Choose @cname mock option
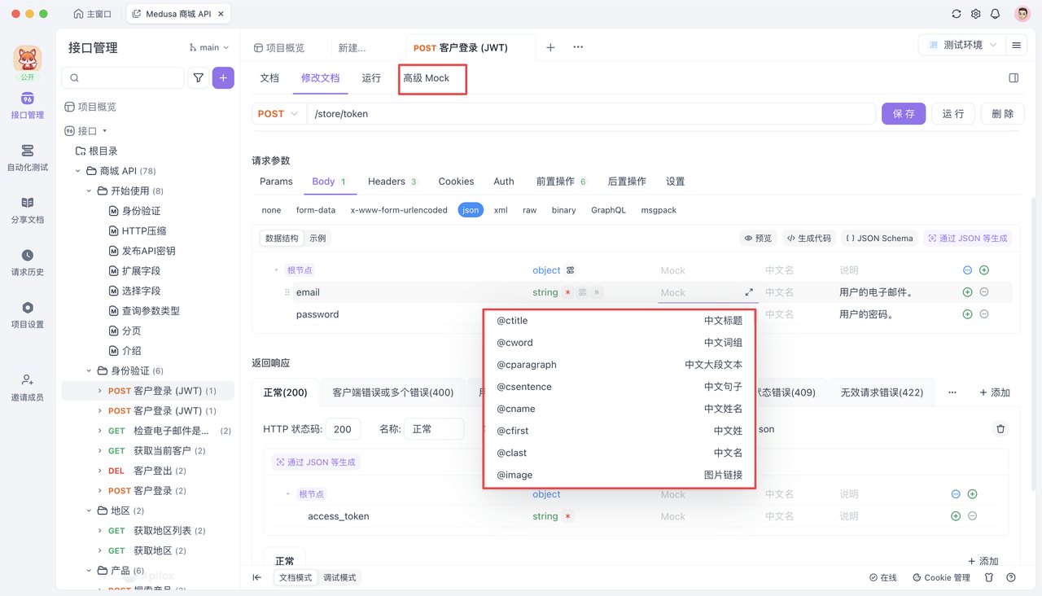The height and width of the screenshot is (596, 1042). (x=620, y=409)
